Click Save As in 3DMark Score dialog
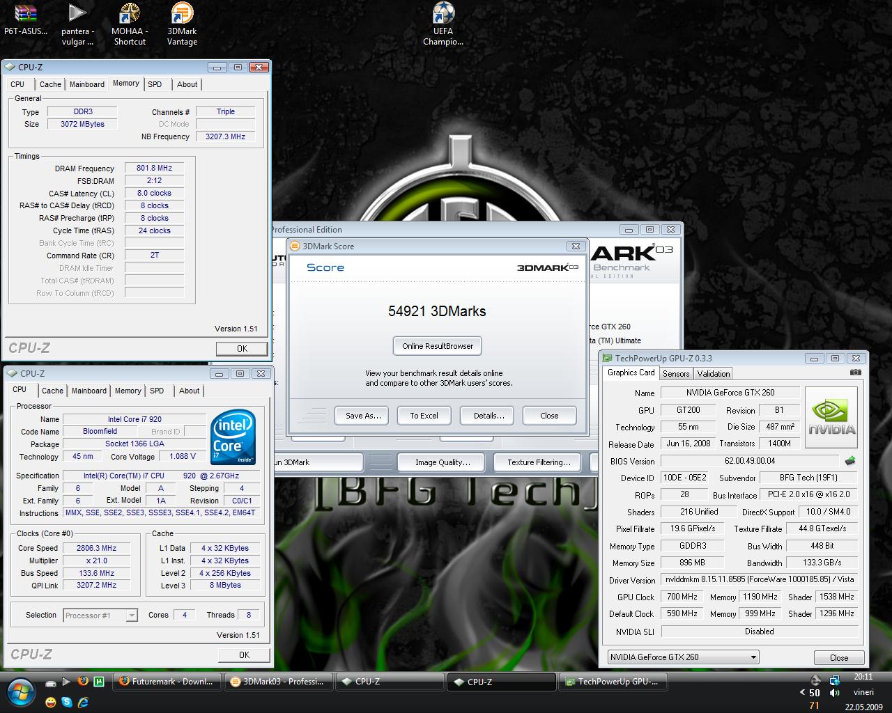This screenshot has width=892, height=713. [363, 416]
